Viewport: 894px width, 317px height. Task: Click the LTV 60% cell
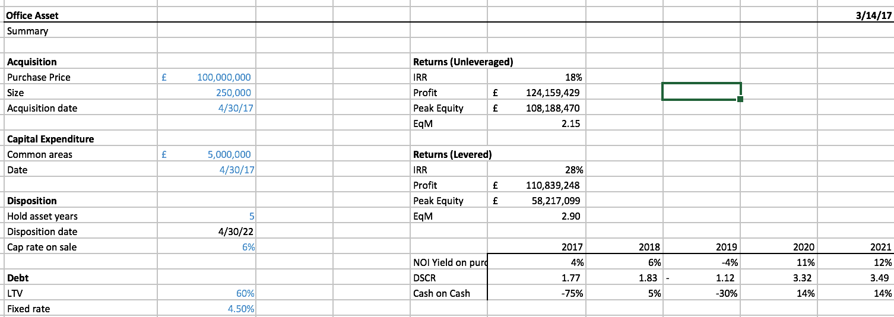pyautogui.click(x=206, y=293)
